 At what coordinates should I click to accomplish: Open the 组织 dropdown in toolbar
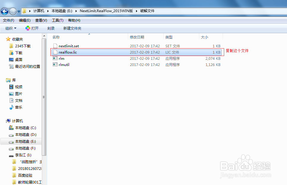(x=11, y=28)
